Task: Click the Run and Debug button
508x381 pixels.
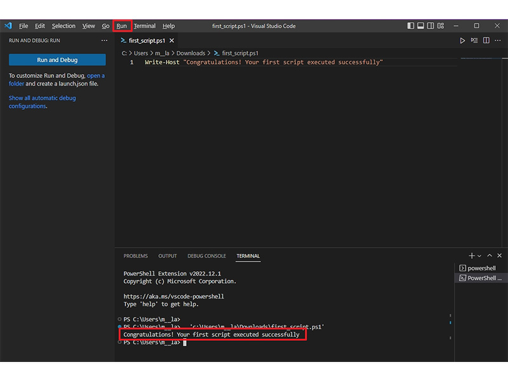Action: pyautogui.click(x=57, y=60)
